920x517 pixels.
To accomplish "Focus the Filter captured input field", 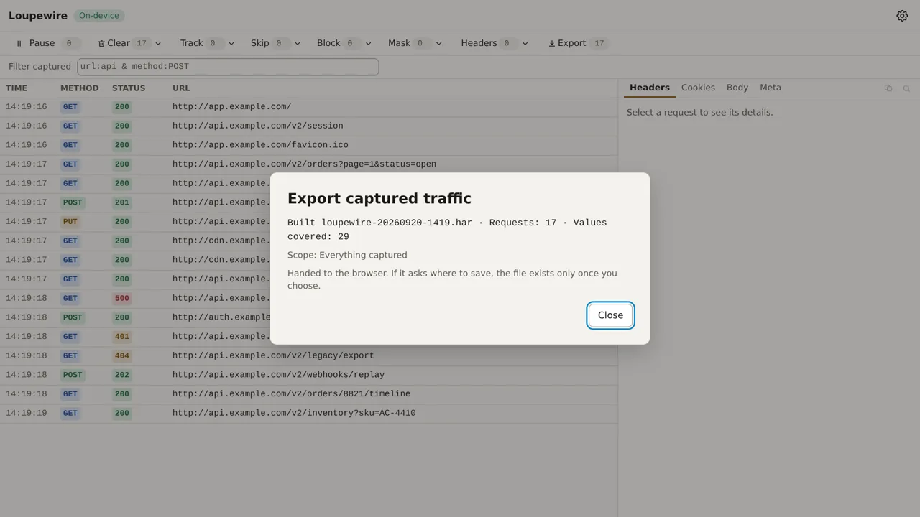I will click(x=228, y=66).
